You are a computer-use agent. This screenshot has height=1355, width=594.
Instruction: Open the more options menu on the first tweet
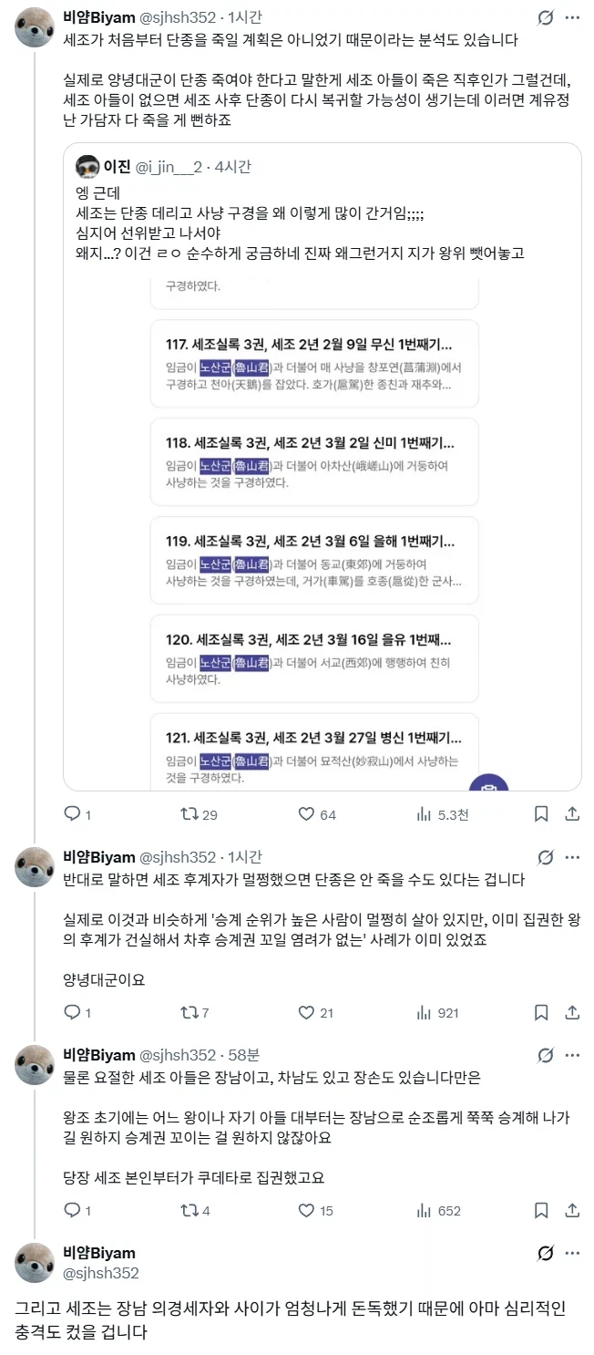574,16
